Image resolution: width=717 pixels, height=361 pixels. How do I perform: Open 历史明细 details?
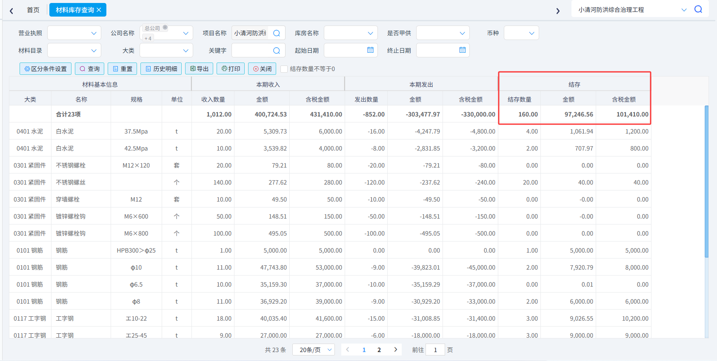pos(161,69)
